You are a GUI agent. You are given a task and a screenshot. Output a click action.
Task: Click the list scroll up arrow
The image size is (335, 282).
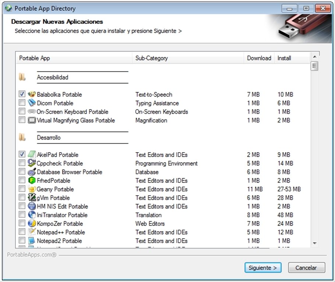click(314, 57)
